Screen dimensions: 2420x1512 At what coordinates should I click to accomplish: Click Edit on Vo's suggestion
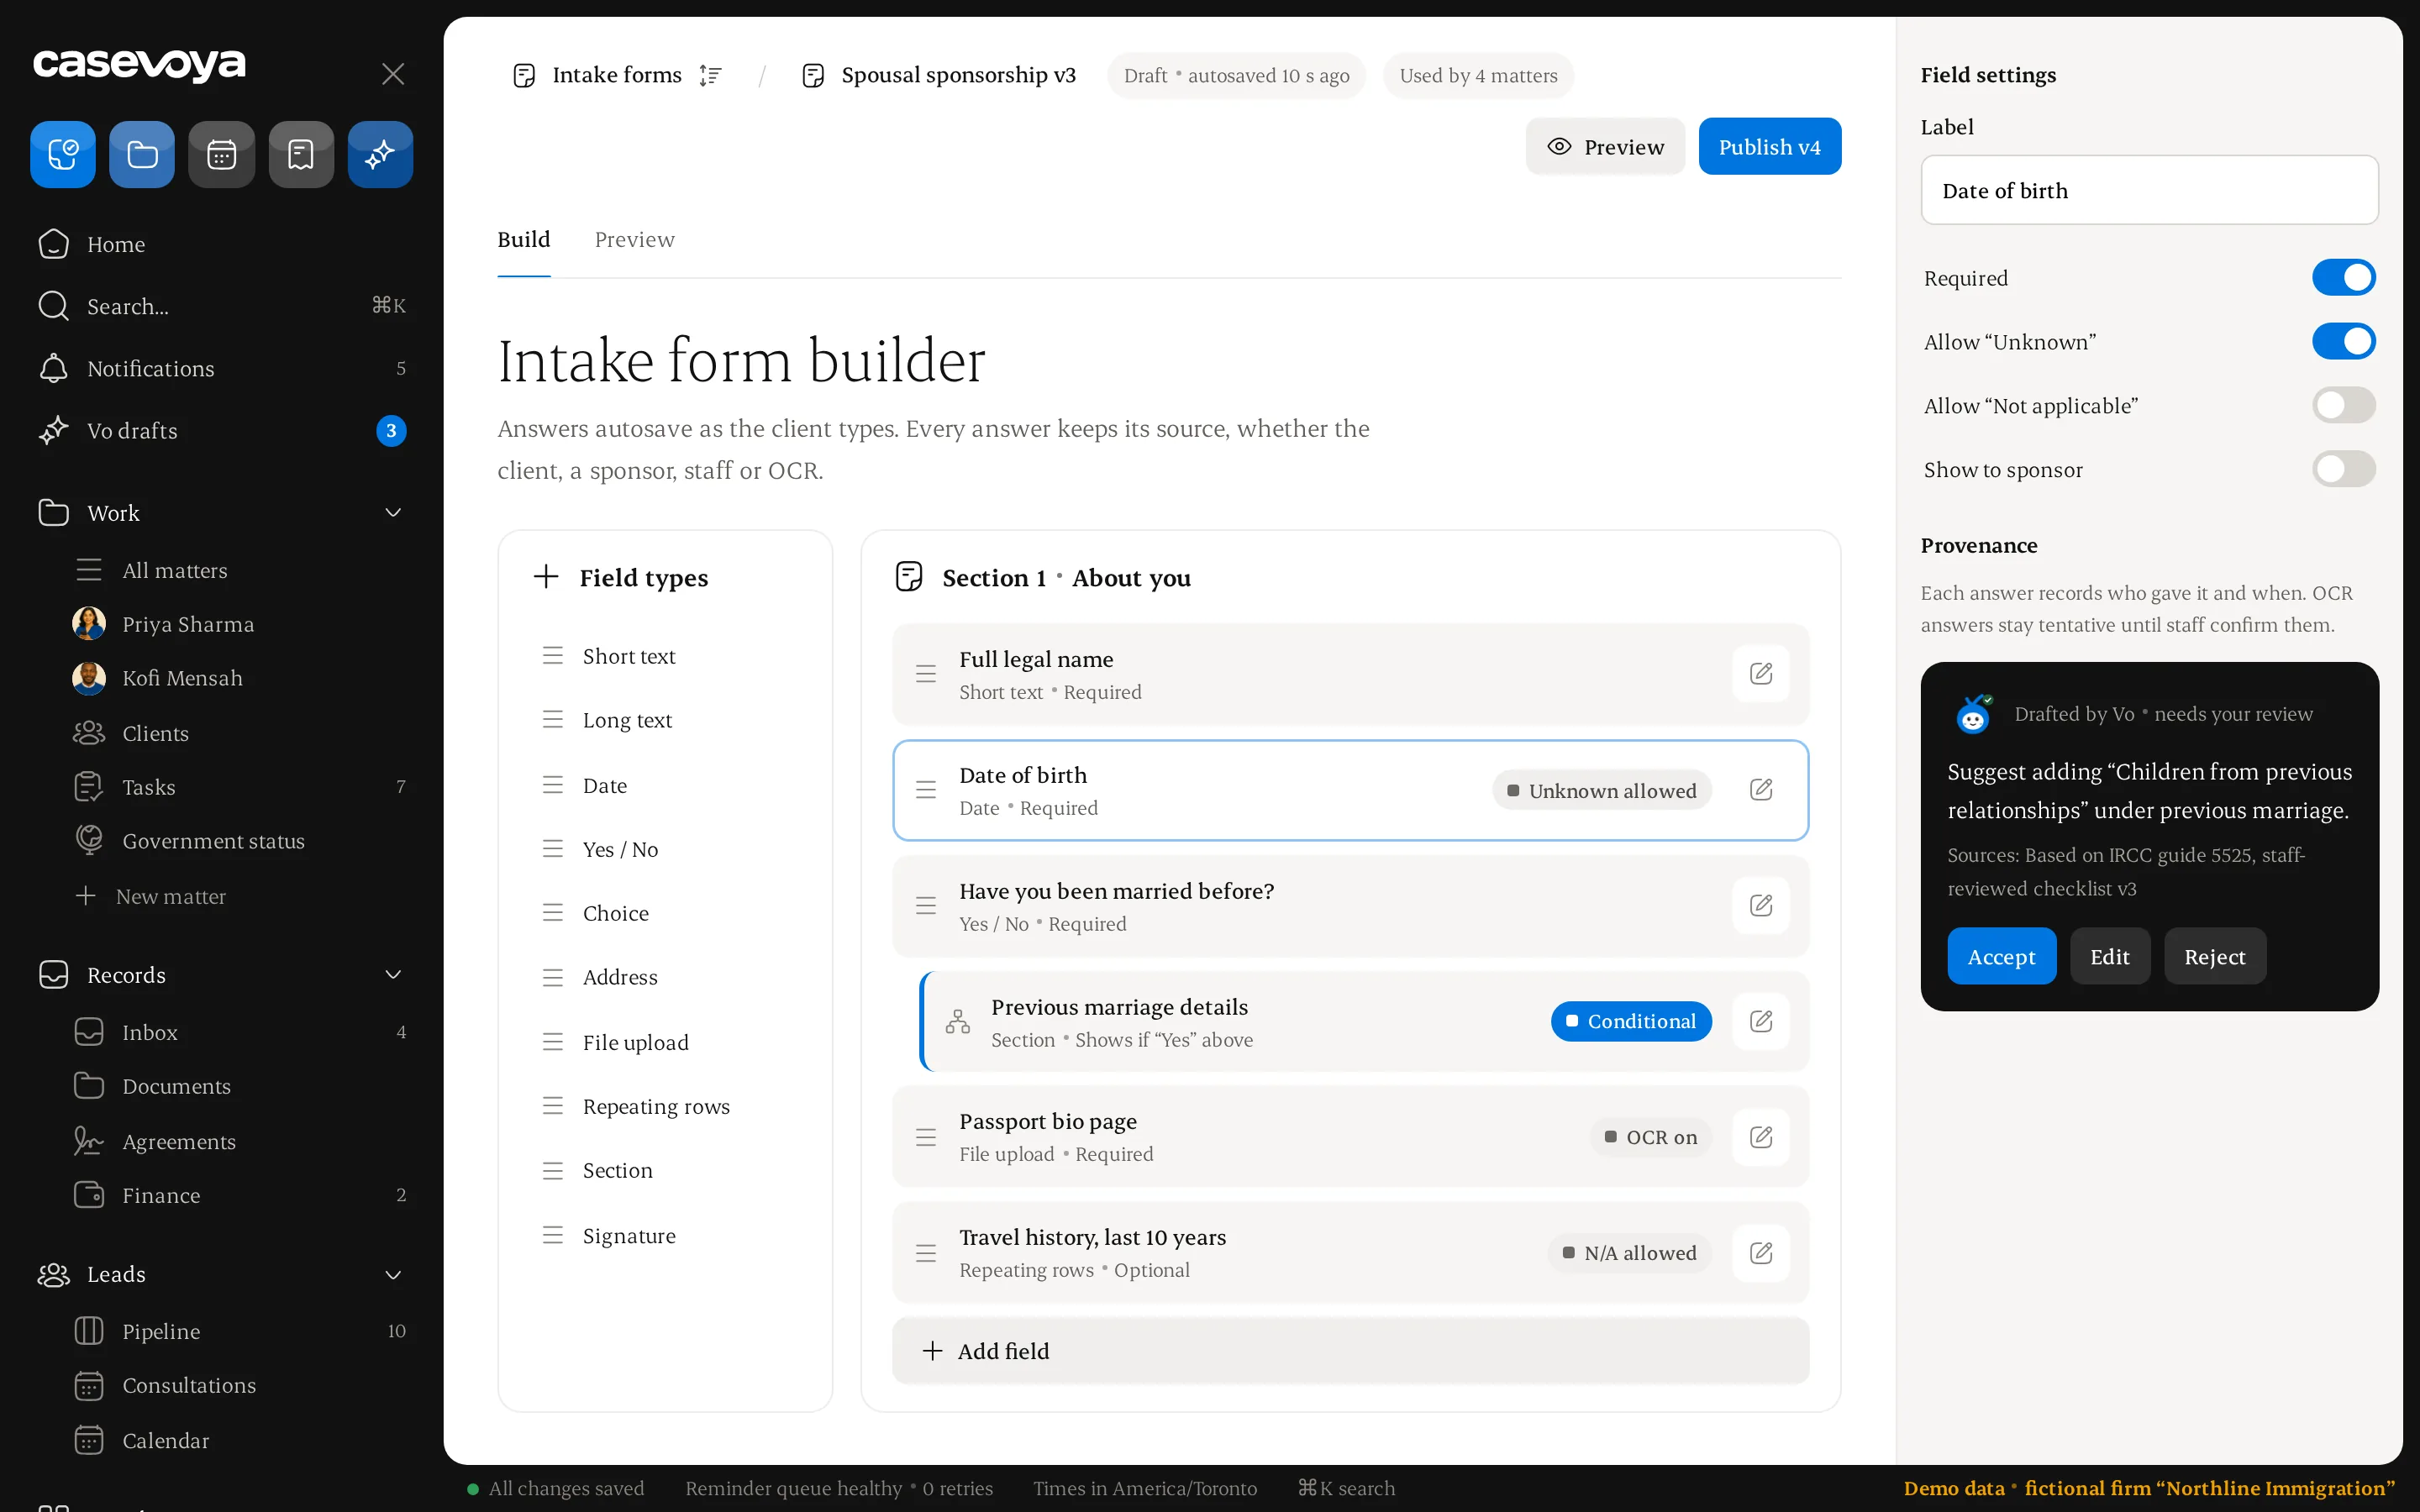2109,956
